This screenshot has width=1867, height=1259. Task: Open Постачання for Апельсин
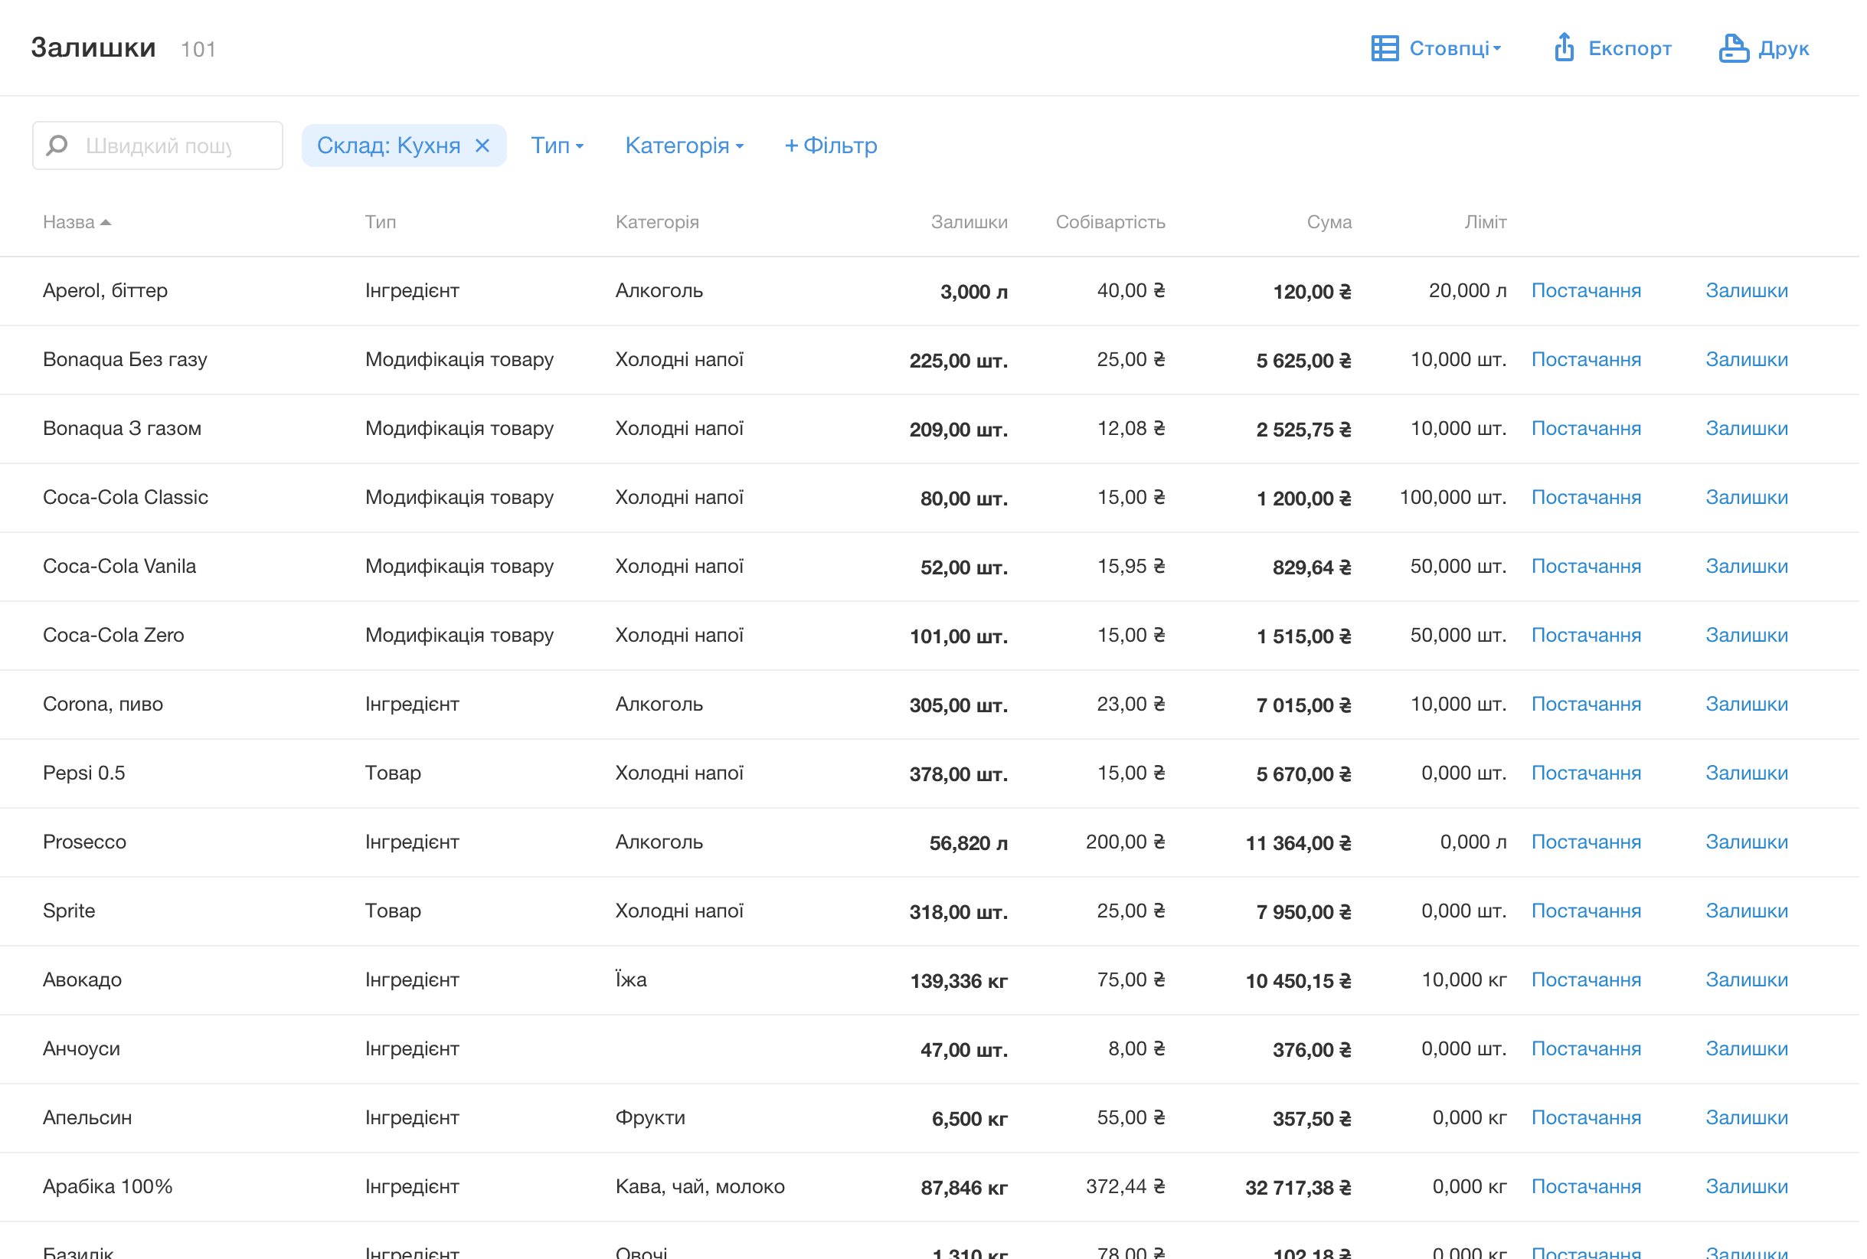point(1584,1120)
